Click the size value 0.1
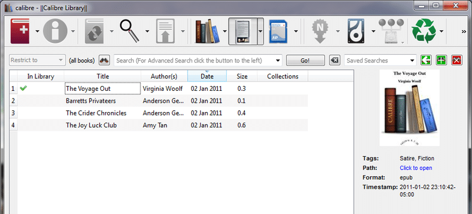This screenshot has width=472, height=214. tap(241, 101)
